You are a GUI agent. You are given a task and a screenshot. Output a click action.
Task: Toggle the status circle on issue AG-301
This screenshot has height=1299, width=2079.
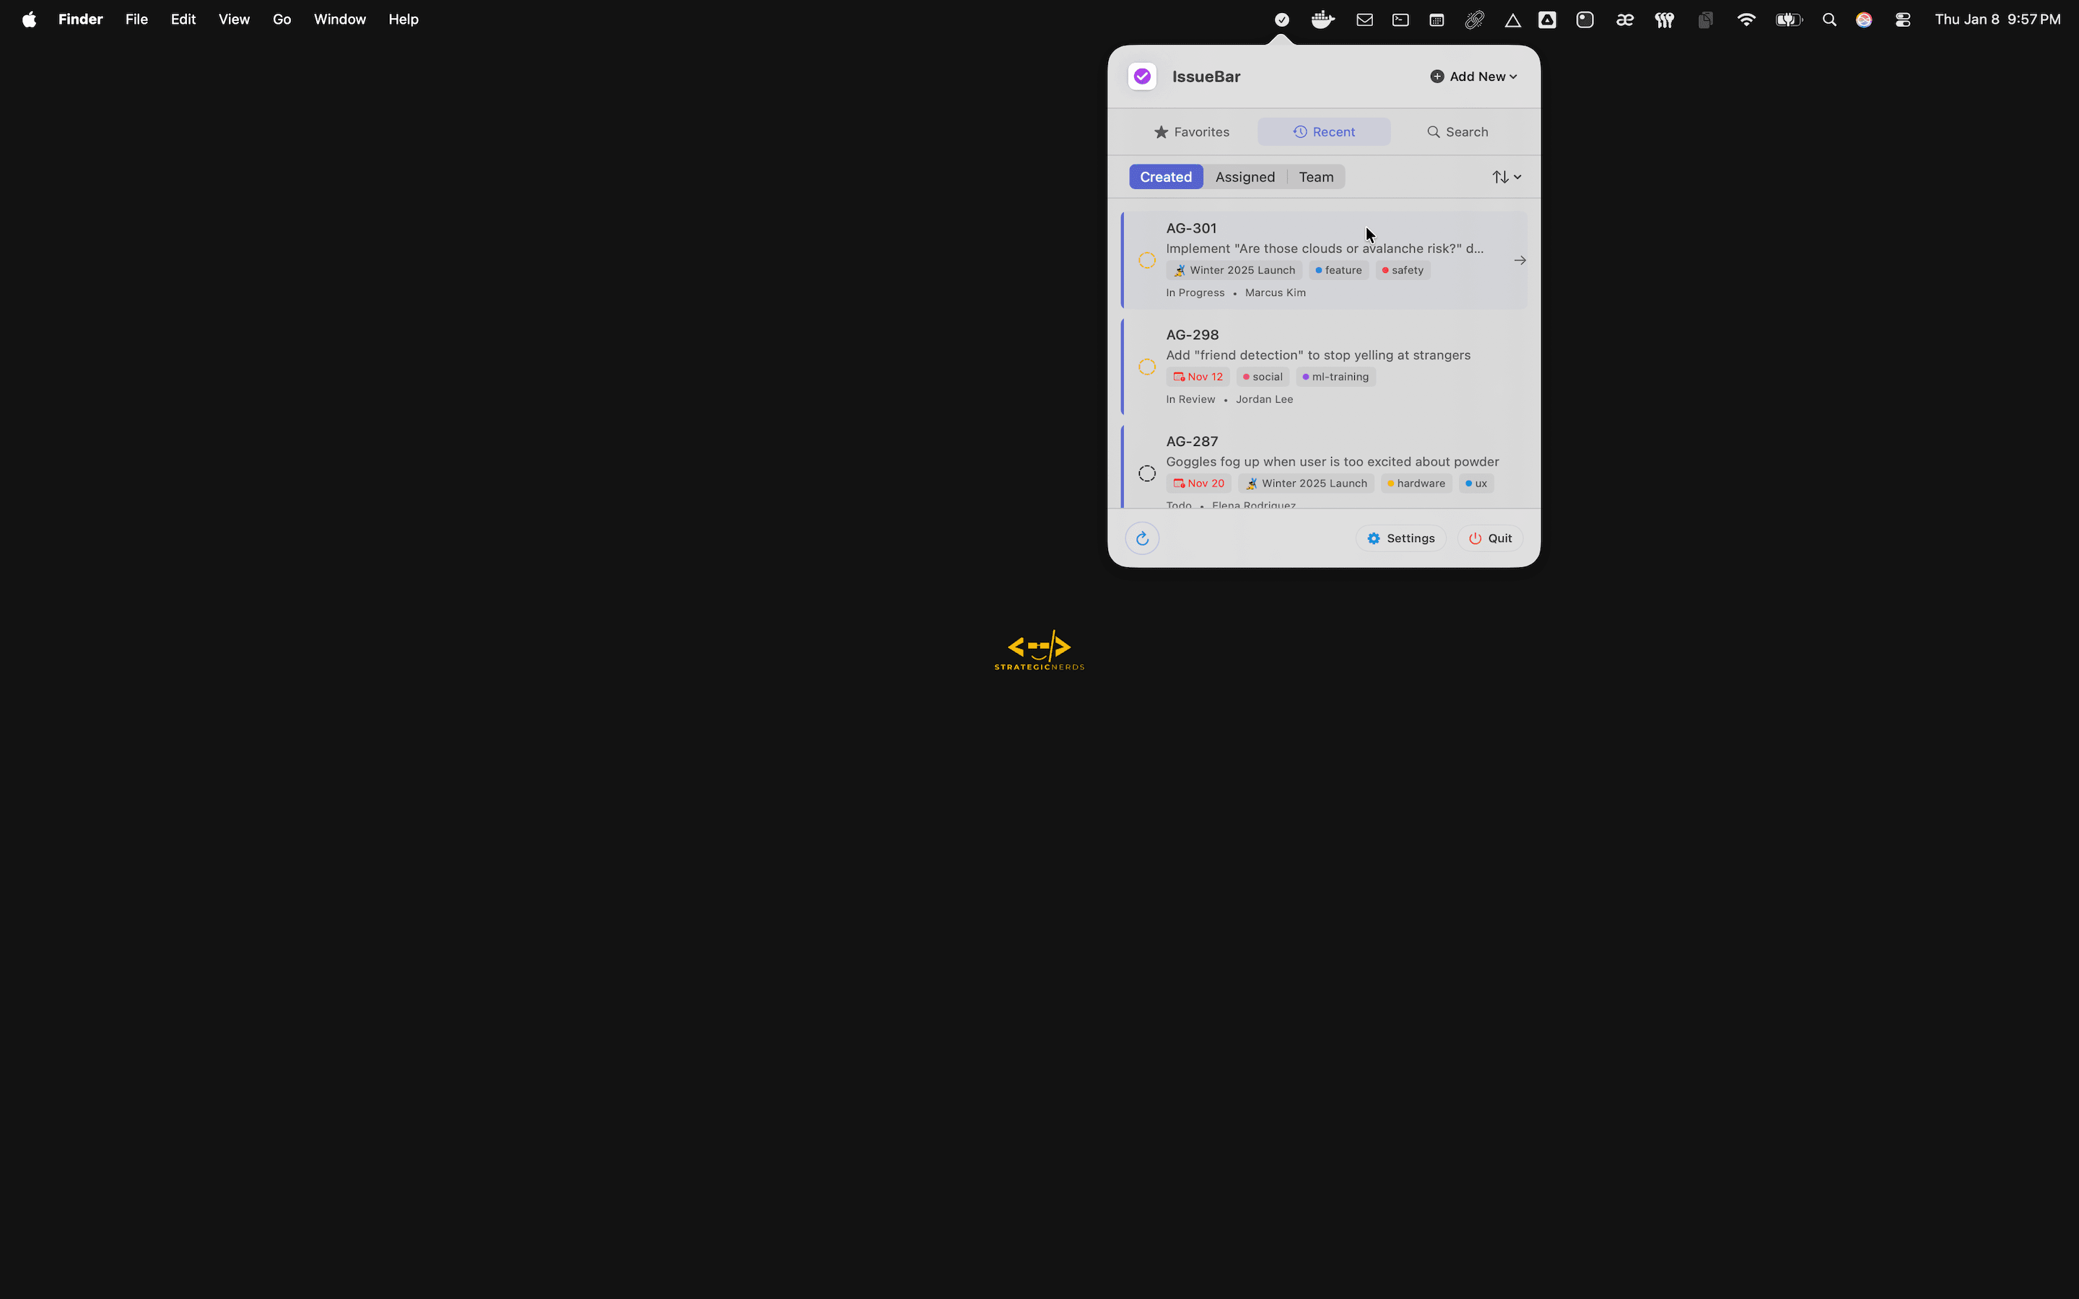coord(1146,261)
